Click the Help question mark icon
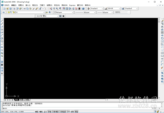 [x=83, y=8]
